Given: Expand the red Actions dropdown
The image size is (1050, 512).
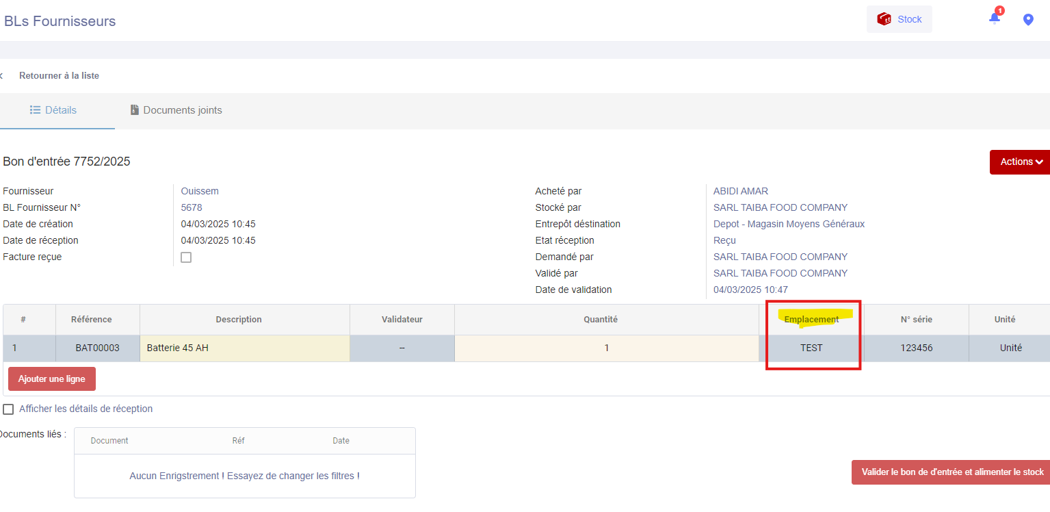Looking at the screenshot, I should click(1021, 162).
